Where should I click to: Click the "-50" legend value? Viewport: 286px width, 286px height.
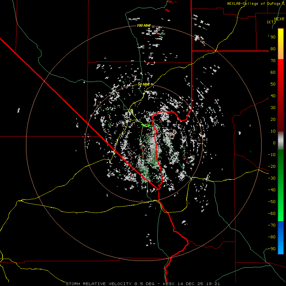tap(272, 202)
